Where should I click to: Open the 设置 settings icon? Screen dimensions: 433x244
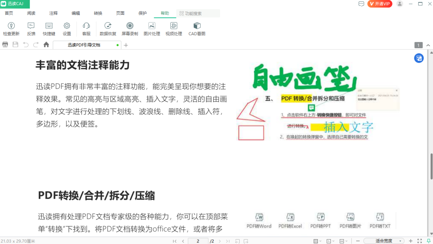pos(67,29)
